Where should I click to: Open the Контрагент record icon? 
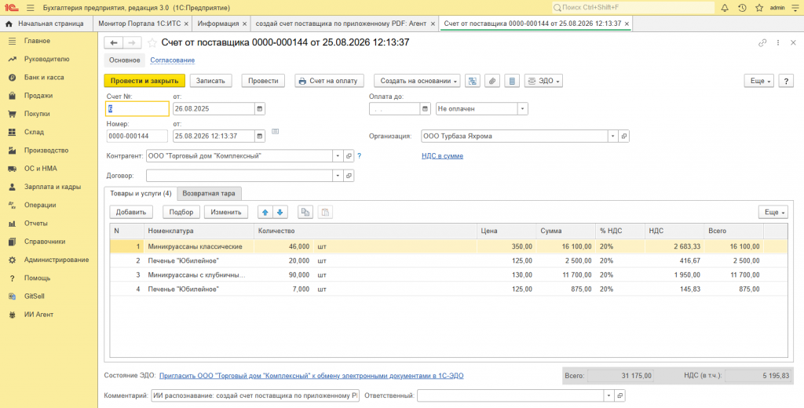pyautogui.click(x=349, y=156)
